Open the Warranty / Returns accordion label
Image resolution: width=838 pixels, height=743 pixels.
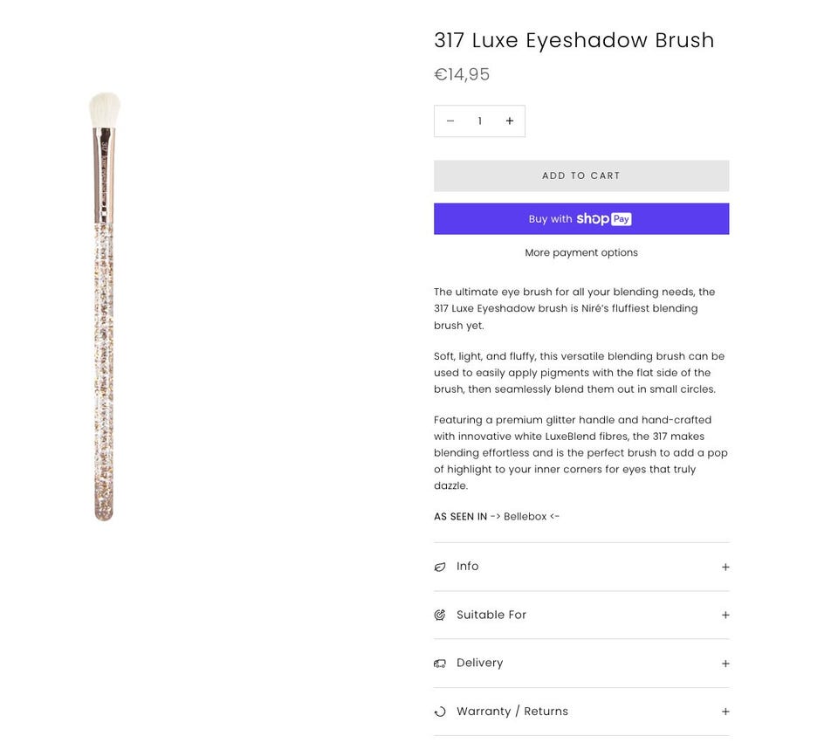tap(512, 712)
